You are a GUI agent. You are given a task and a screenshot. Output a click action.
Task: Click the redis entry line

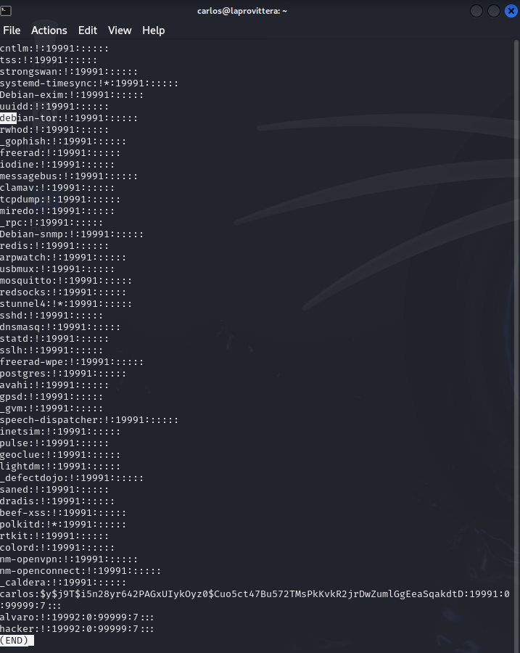point(54,246)
